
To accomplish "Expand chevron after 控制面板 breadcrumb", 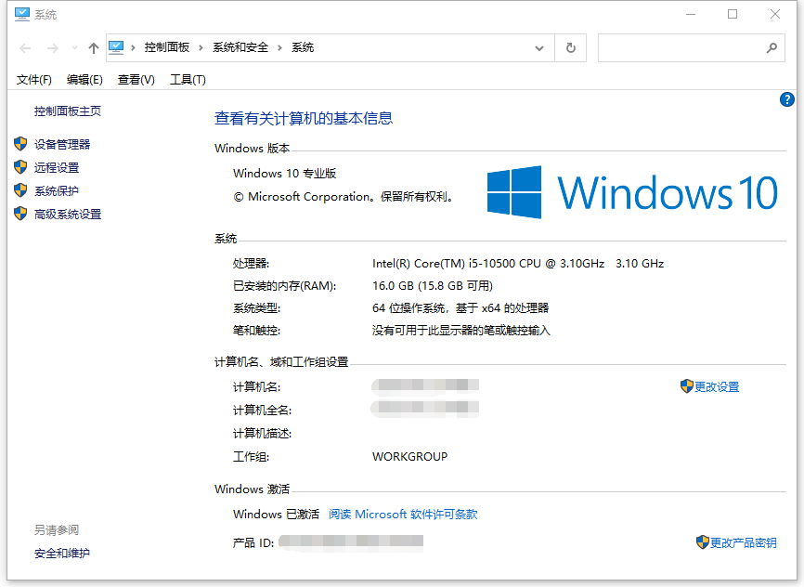I will pyautogui.click(x=201, y=47).
